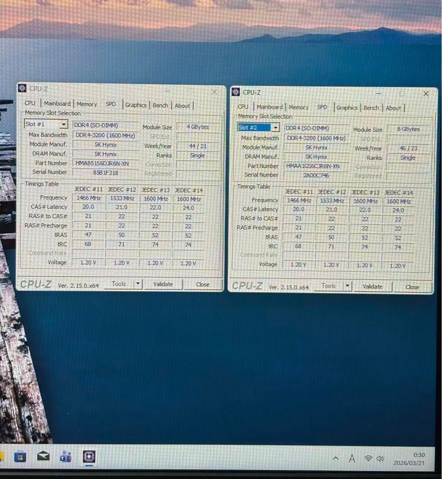442x479 pixels.
Task: Close the left CPU-Z window with X
Action: 215,92
